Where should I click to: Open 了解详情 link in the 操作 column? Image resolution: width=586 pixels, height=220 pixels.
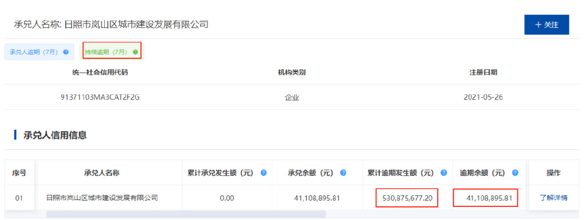click(553, 198)
